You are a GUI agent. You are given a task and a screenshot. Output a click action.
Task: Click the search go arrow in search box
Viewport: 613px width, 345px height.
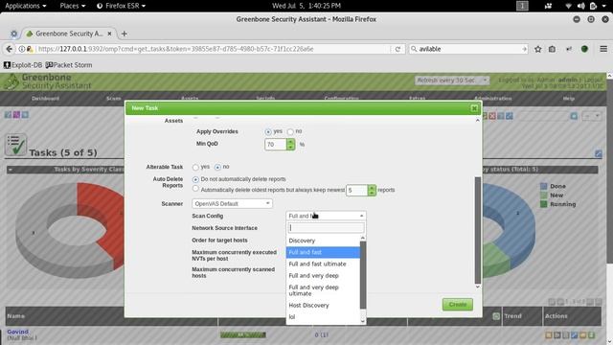coord(524,49)
